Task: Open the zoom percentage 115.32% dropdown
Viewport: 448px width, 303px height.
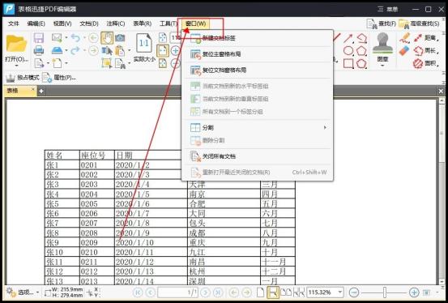Action: pos(340,292)
